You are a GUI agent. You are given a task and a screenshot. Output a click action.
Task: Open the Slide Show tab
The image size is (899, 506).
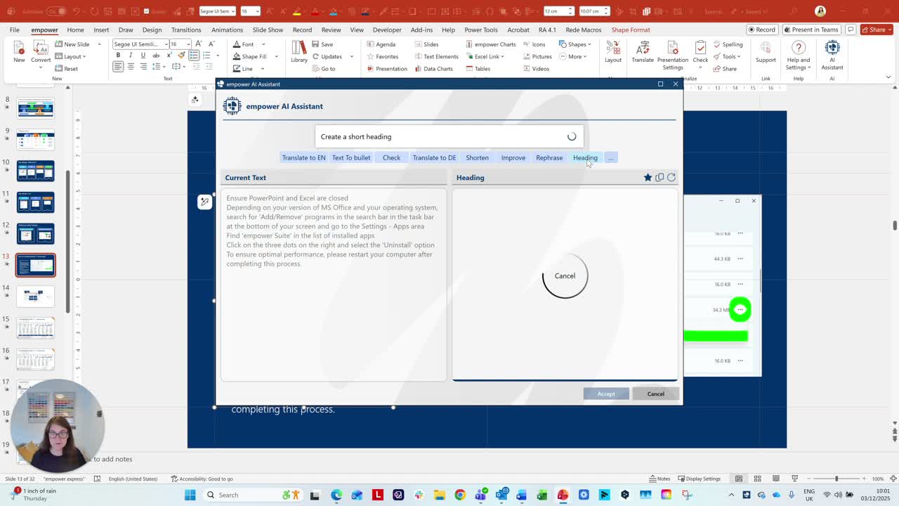pos(268,30)
